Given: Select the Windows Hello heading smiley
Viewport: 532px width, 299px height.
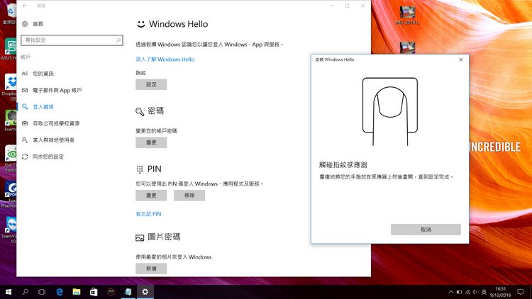Looking at the screenshot, I should (x=141, y=24).
